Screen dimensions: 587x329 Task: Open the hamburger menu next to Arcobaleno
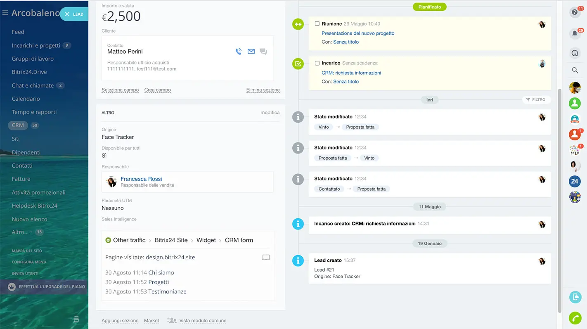pyautogui.click(x=5, y=13)
